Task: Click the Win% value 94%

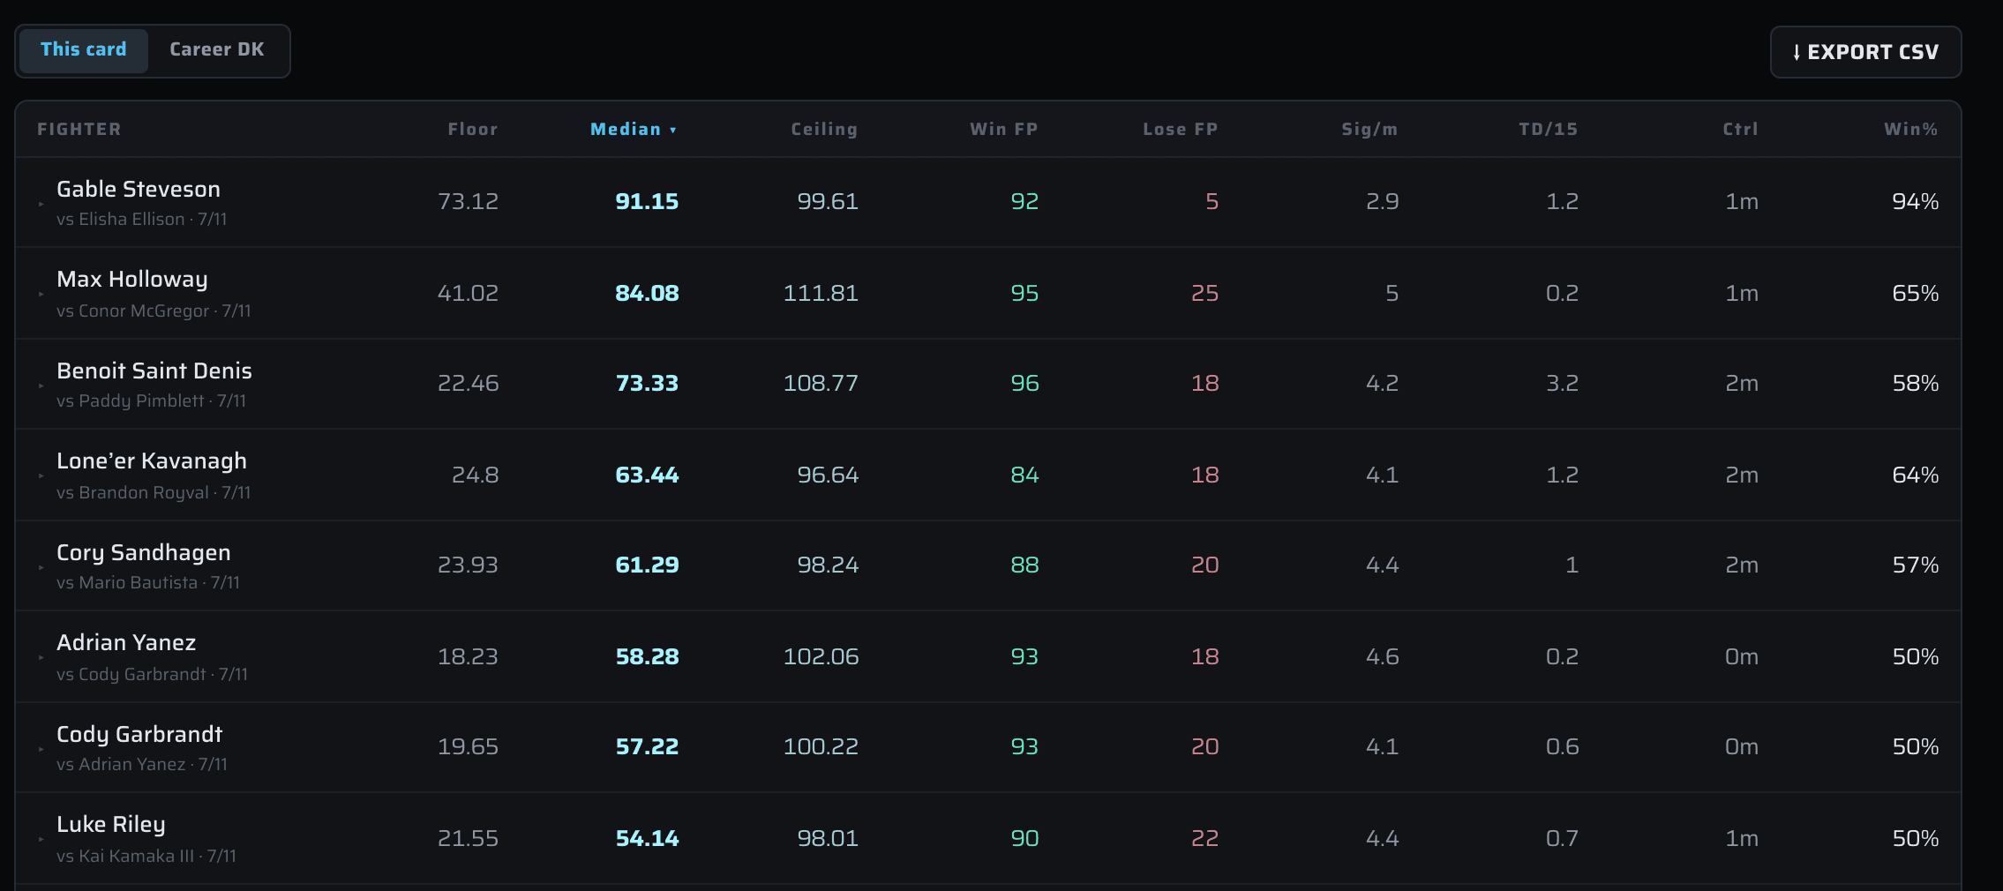Action: tap(1916, 201)
